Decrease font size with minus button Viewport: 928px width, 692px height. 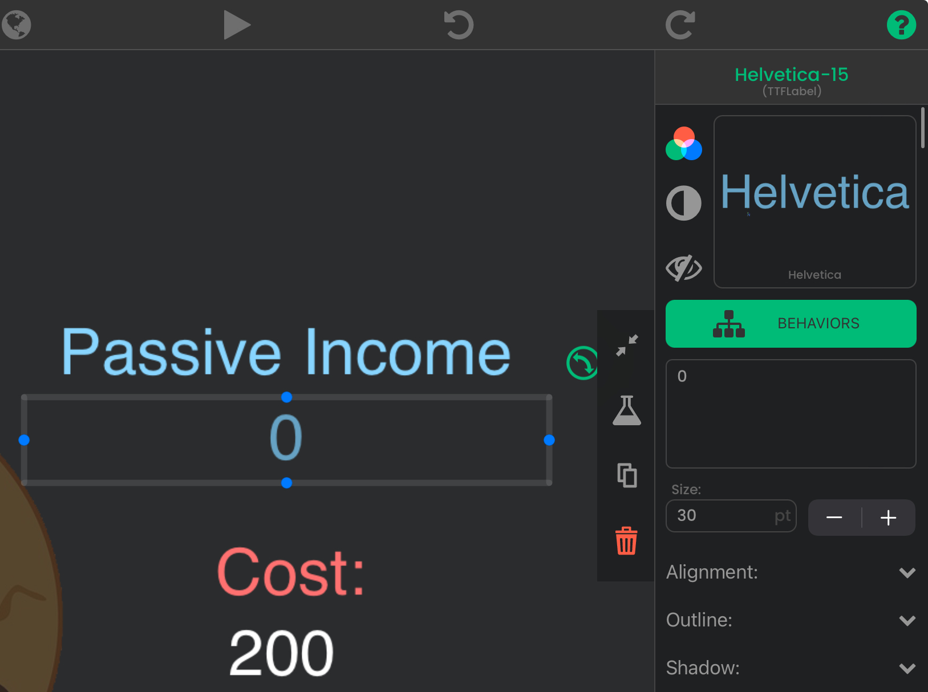(x=834, y=518)
